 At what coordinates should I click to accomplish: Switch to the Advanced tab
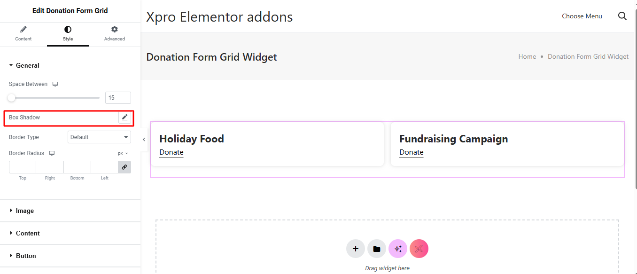[x=114, y=34]
